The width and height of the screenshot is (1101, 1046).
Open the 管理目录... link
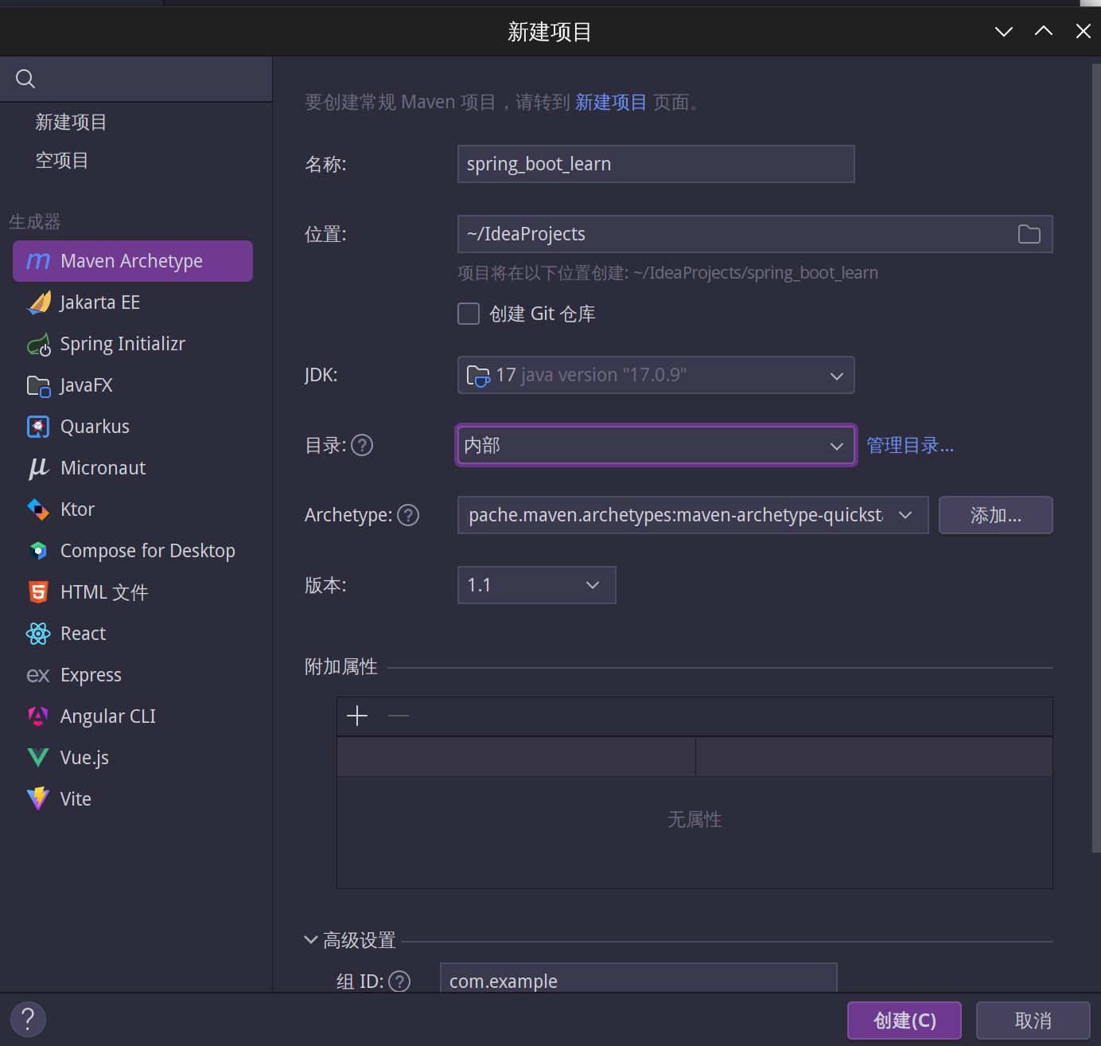[909, 446]
